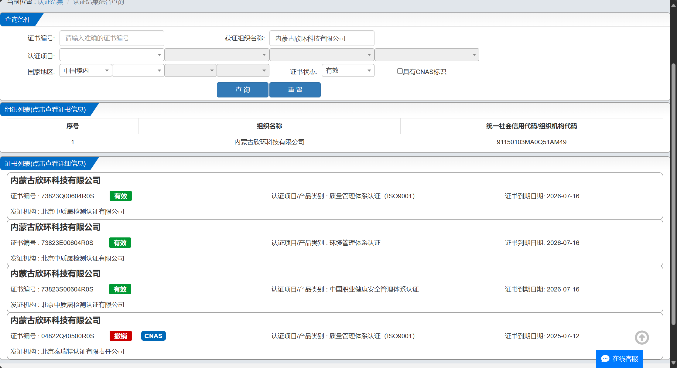The image size is (677, 368).
Task: Open certificate 73823Q00604R0S details
Action: [335, 196]
